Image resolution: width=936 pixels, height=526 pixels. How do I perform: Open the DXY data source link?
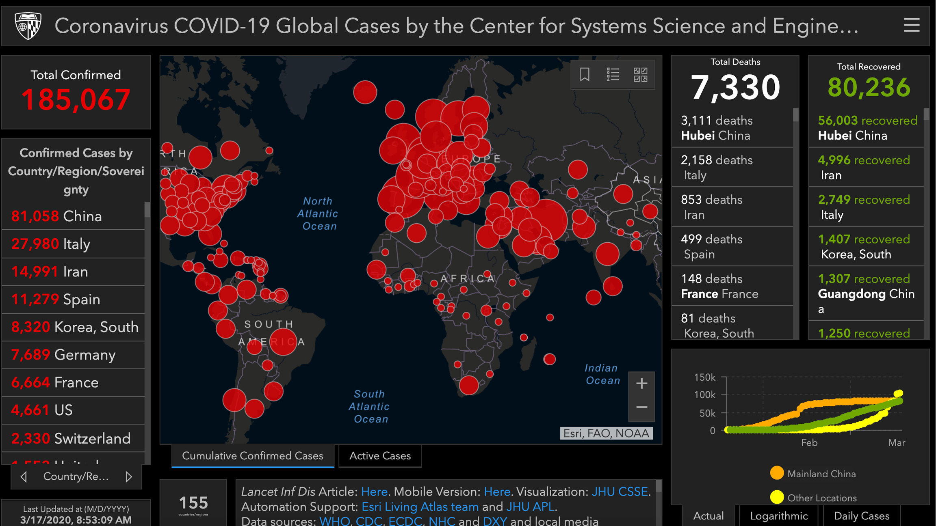click(495, 521)
